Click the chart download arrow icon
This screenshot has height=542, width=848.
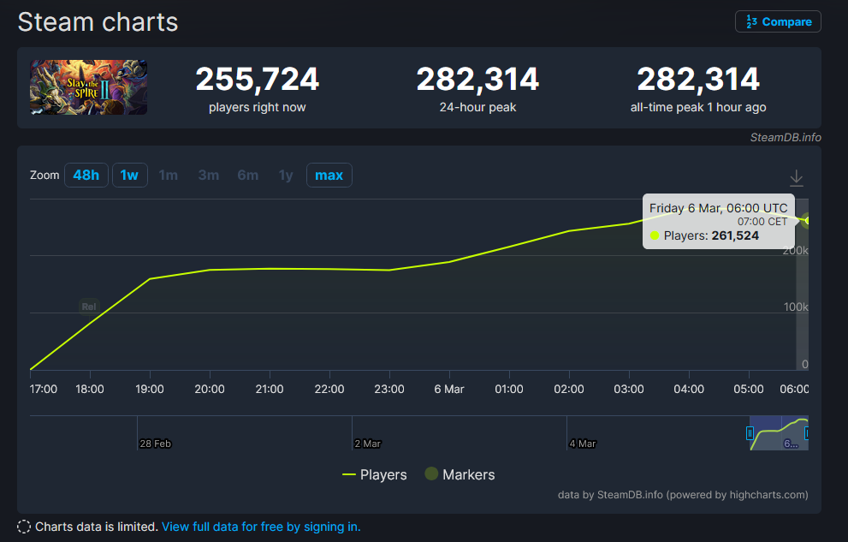[796, 178]
